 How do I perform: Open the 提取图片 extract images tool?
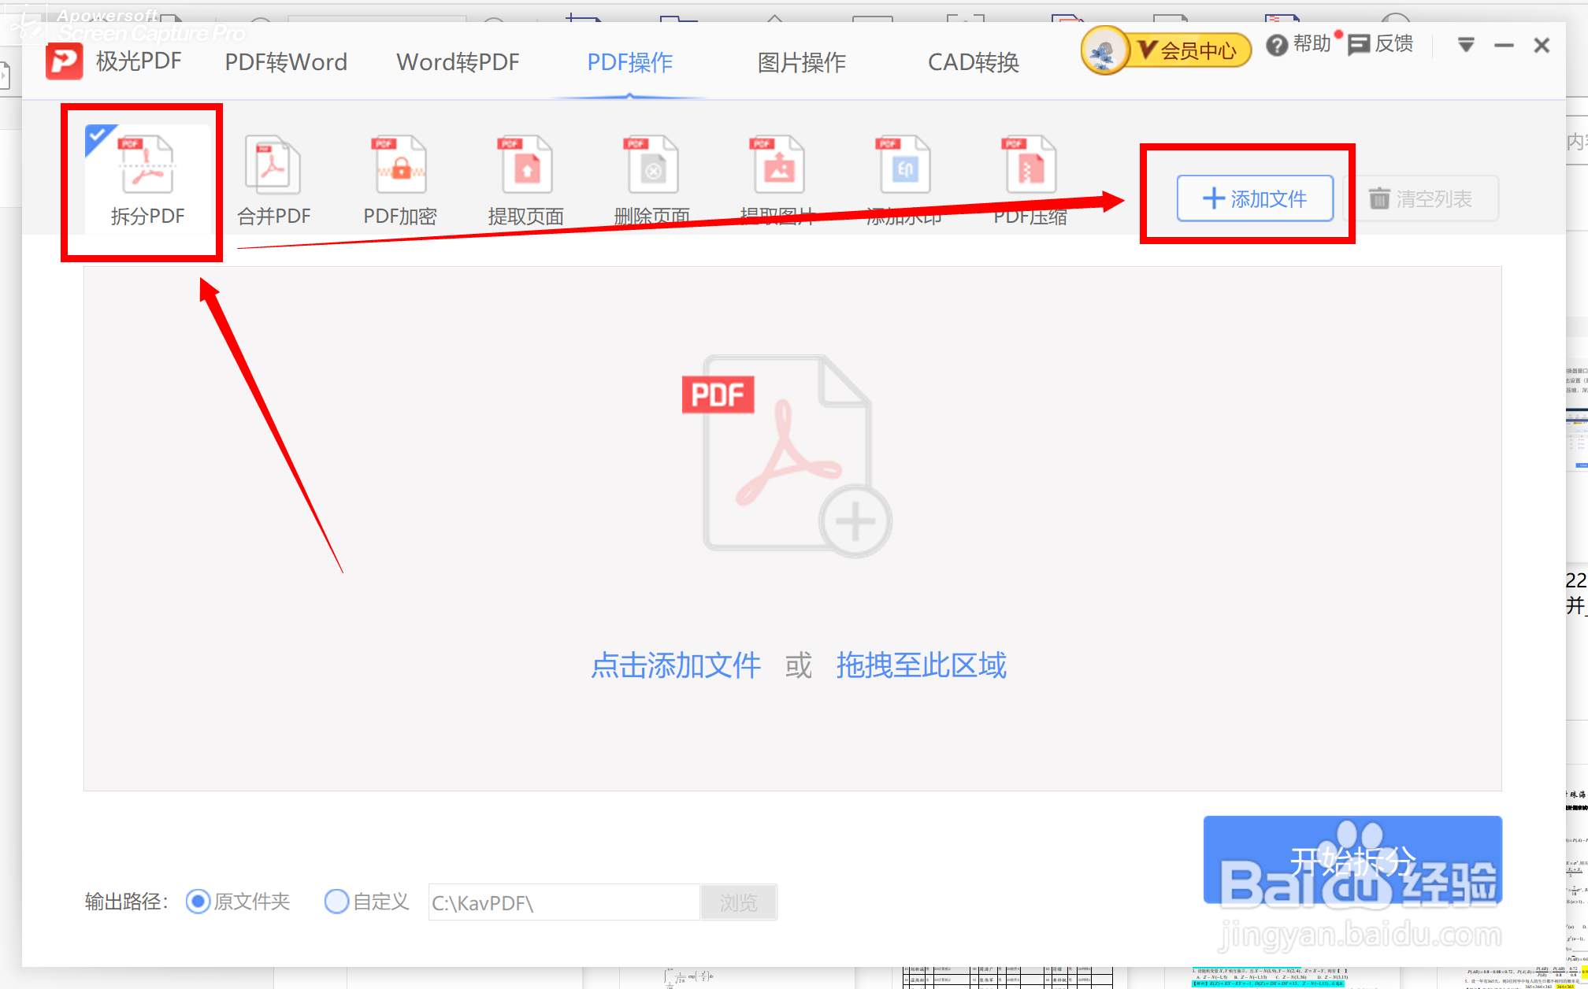pyautogui.click(x=778, y=181)
